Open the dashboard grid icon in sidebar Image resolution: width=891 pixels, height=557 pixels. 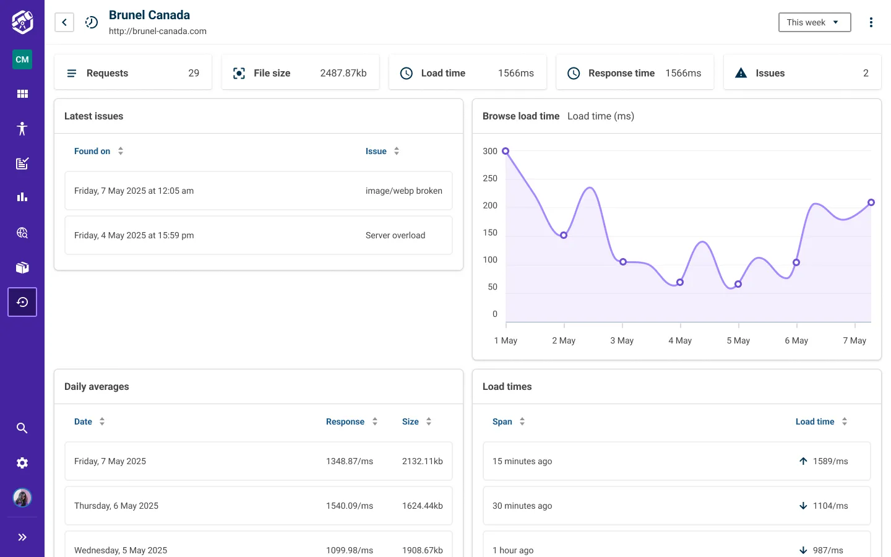(22, 94)
